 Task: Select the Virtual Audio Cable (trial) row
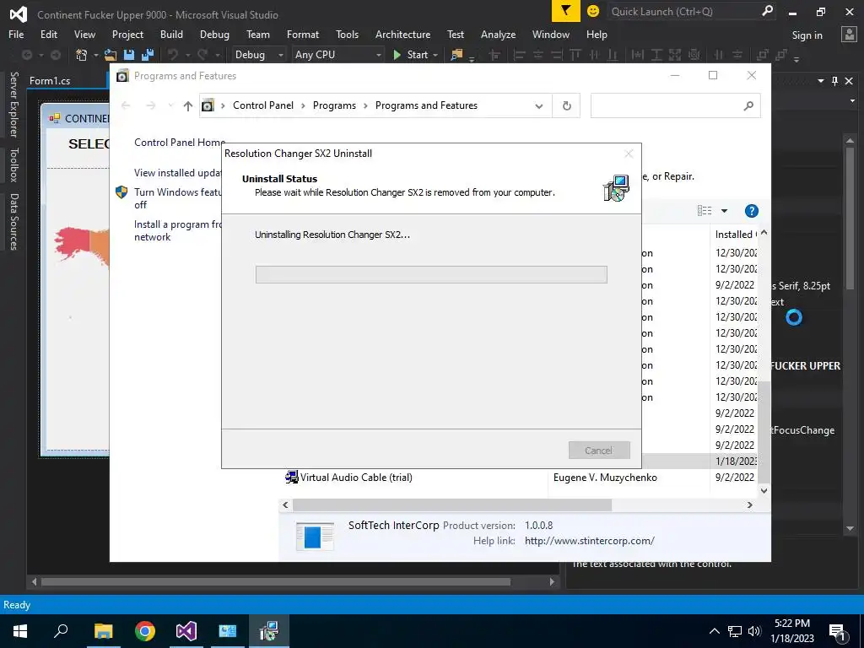(x=521, y=478)
